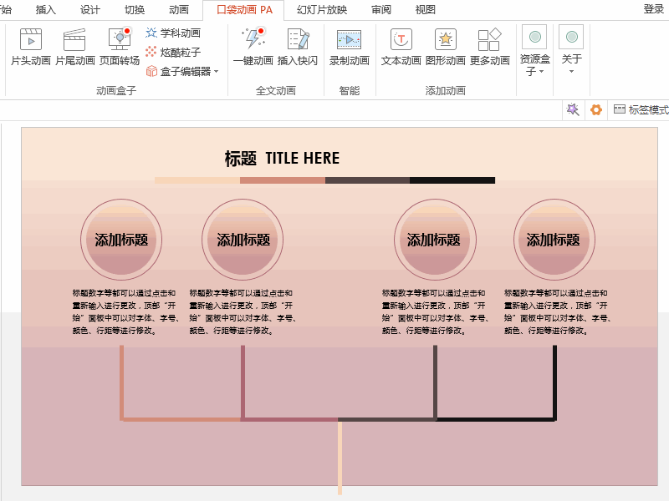Open the 幻灯片放映 tab

322,9
